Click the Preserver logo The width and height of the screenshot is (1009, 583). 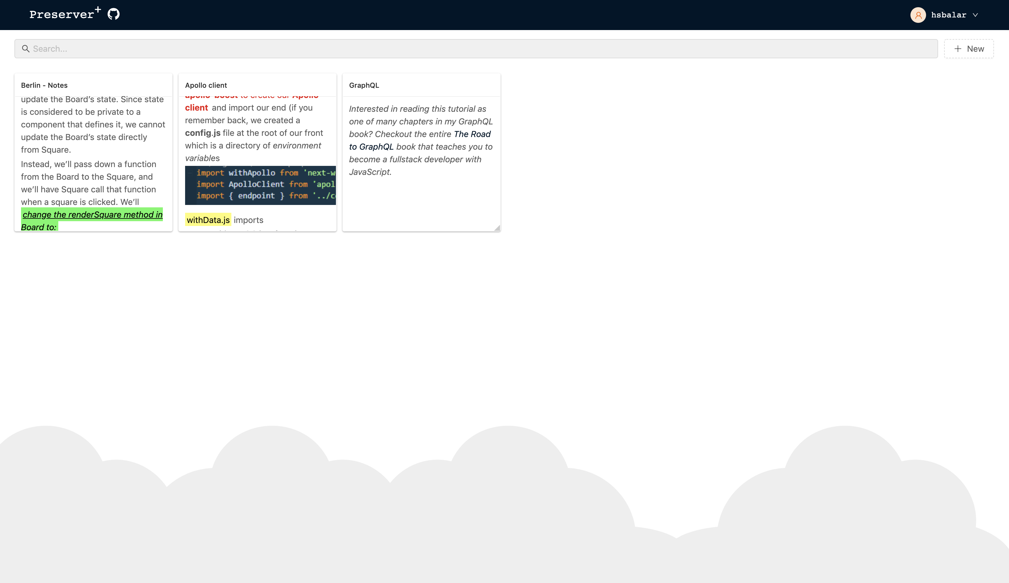click(x=65, y=14)
